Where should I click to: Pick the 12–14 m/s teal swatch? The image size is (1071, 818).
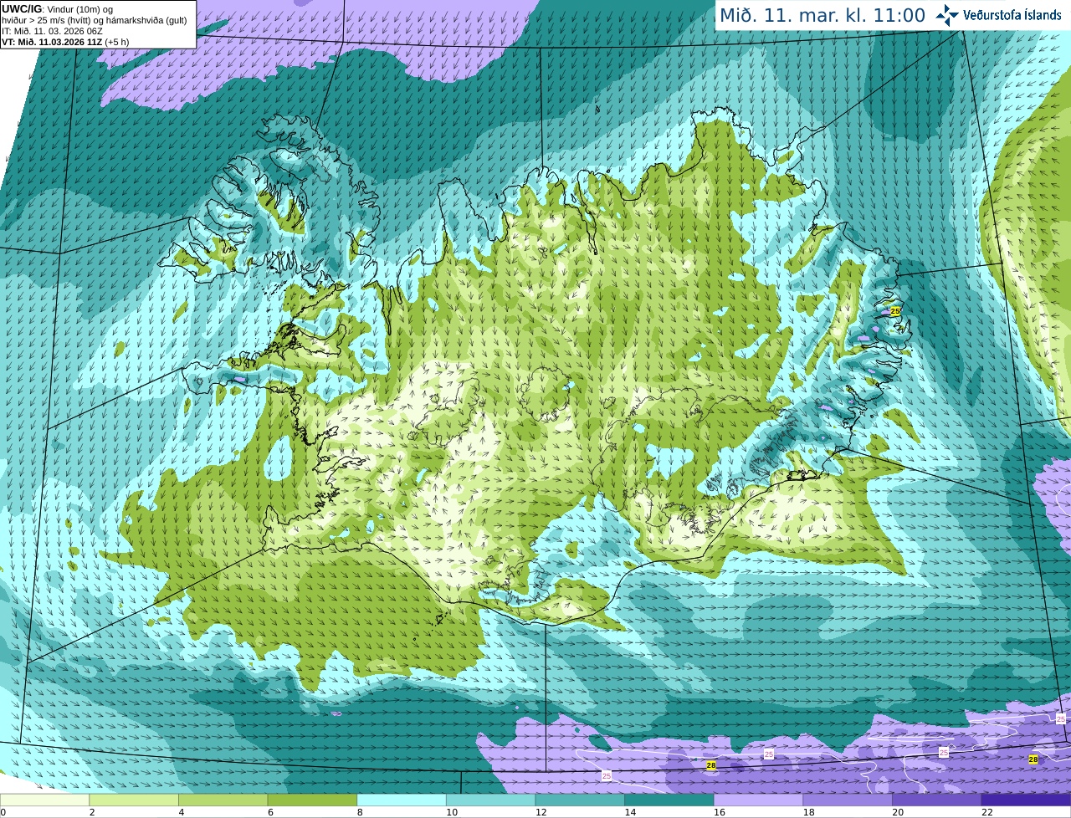[x=580, y=800]
